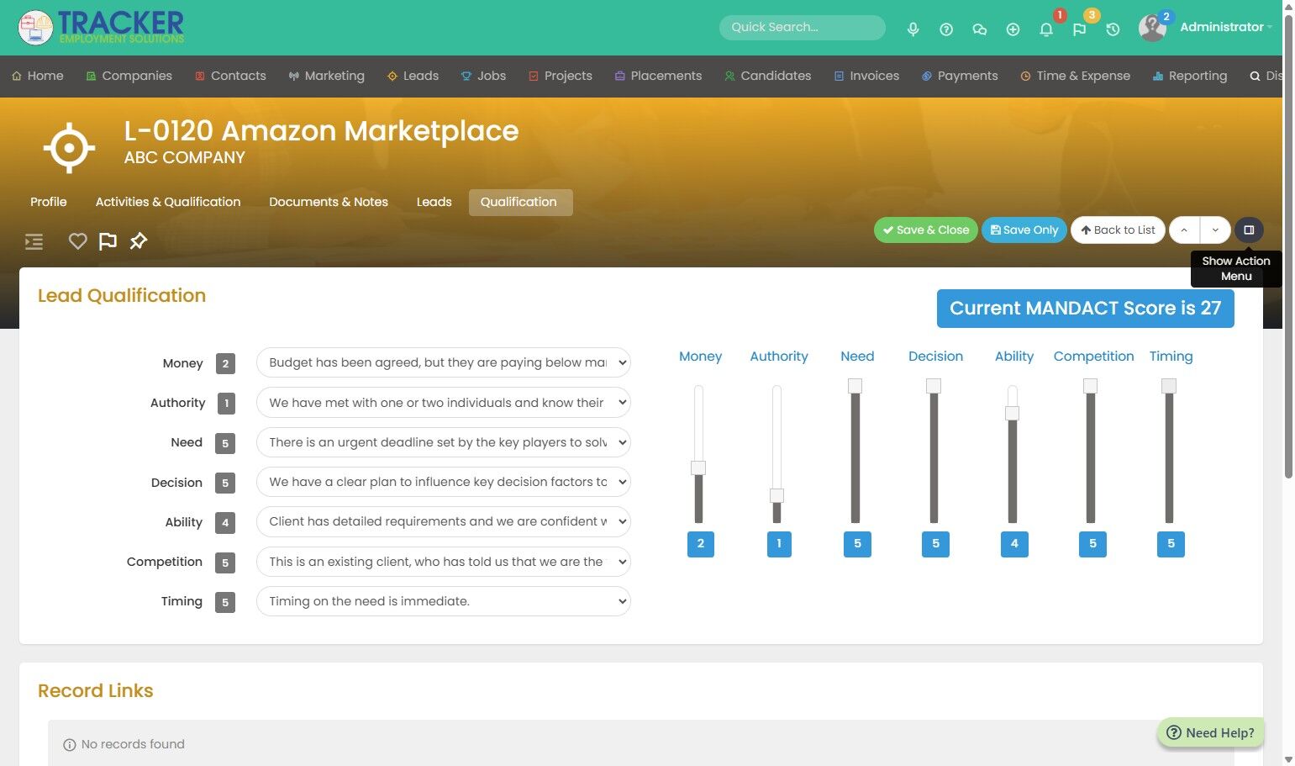Open the Invoices navigation item

[x=866, y=76]
